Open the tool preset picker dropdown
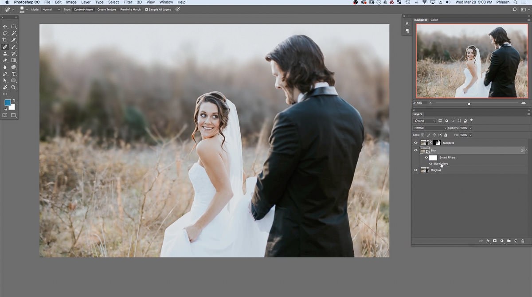Screen dimensions: 532x297 (13, 9)
